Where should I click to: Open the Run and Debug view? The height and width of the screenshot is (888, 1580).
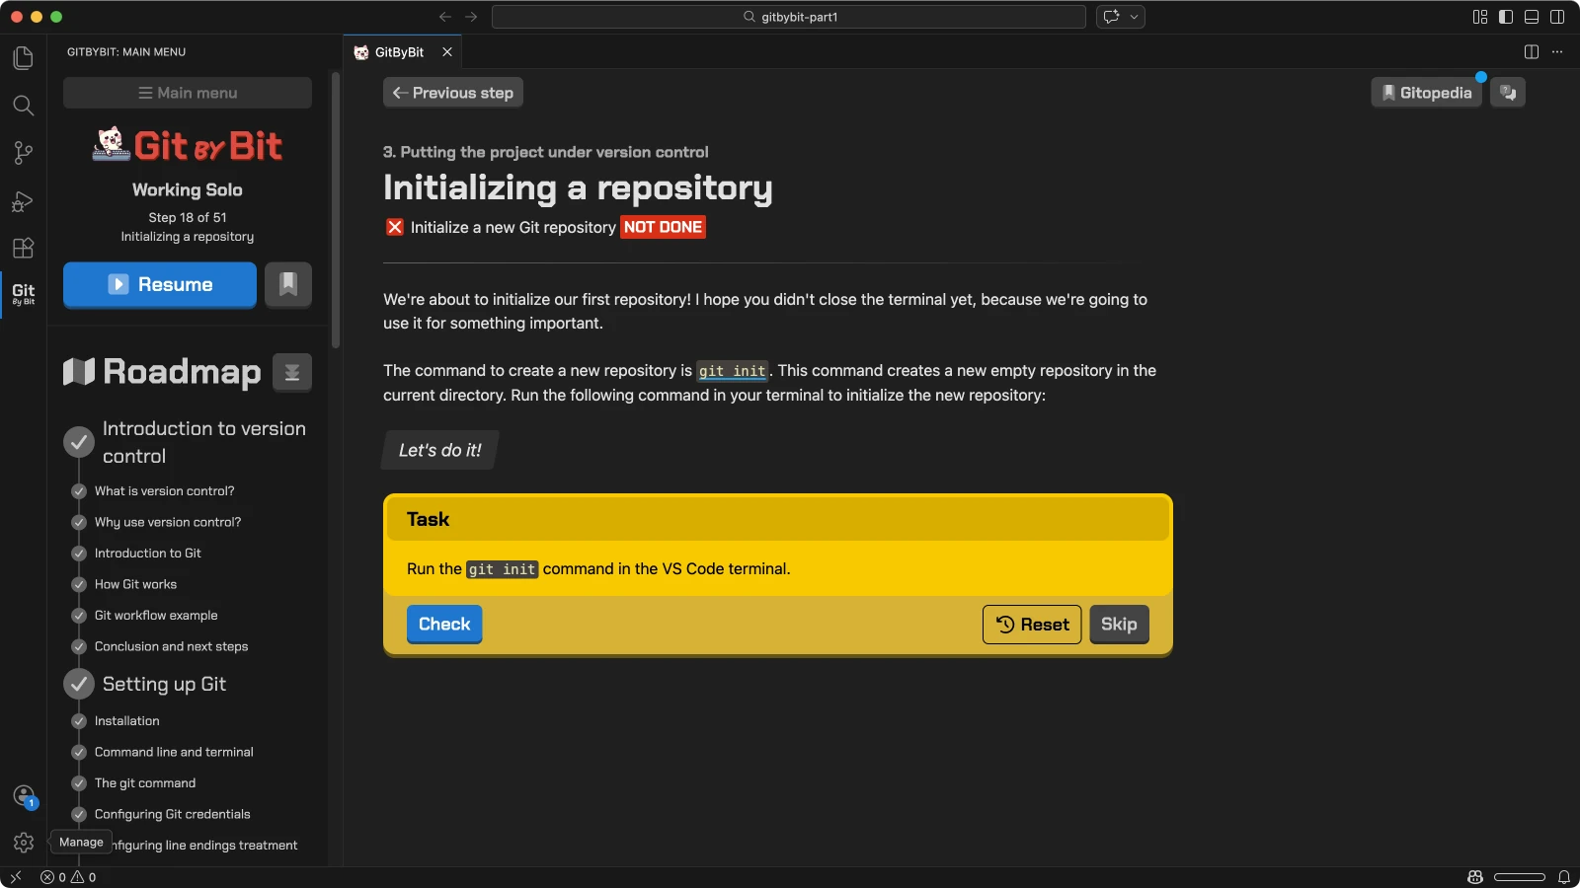pyautogui.click(x=23, y=201)
